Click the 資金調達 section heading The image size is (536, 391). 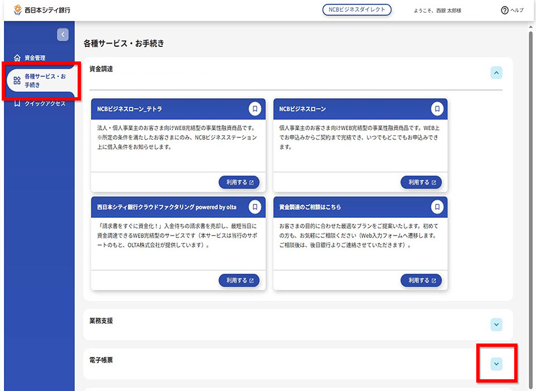coord(101,69)
